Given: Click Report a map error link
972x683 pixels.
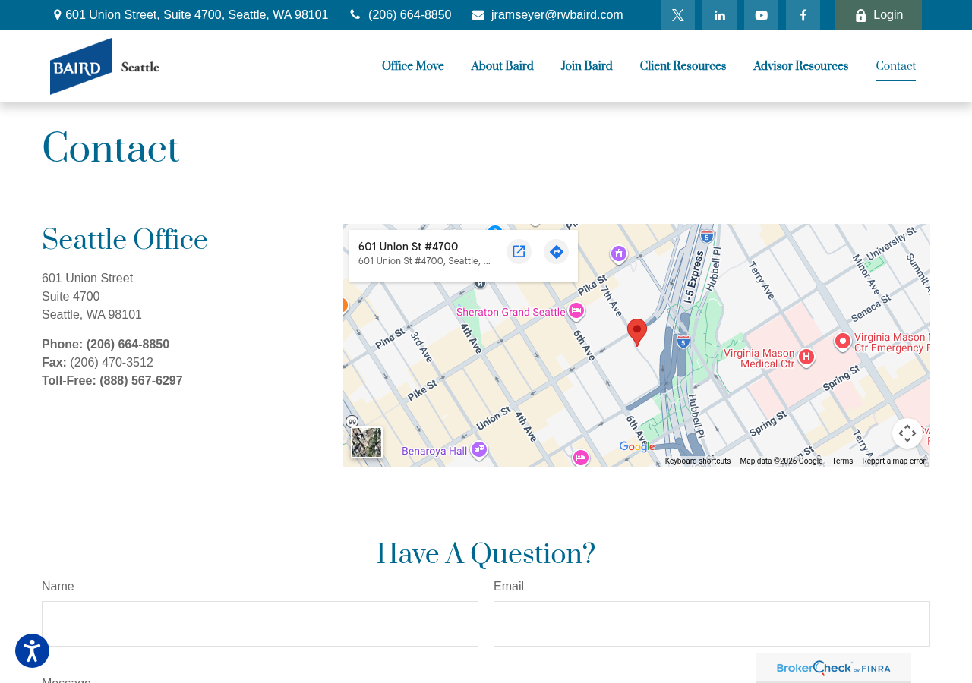Looking at the screenshot, I should (x=894, y=461).
